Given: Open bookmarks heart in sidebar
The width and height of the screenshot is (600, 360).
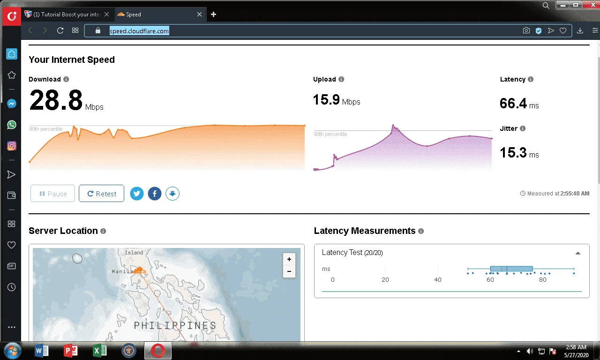Looking at the screenshot, I should coord(12,245).
